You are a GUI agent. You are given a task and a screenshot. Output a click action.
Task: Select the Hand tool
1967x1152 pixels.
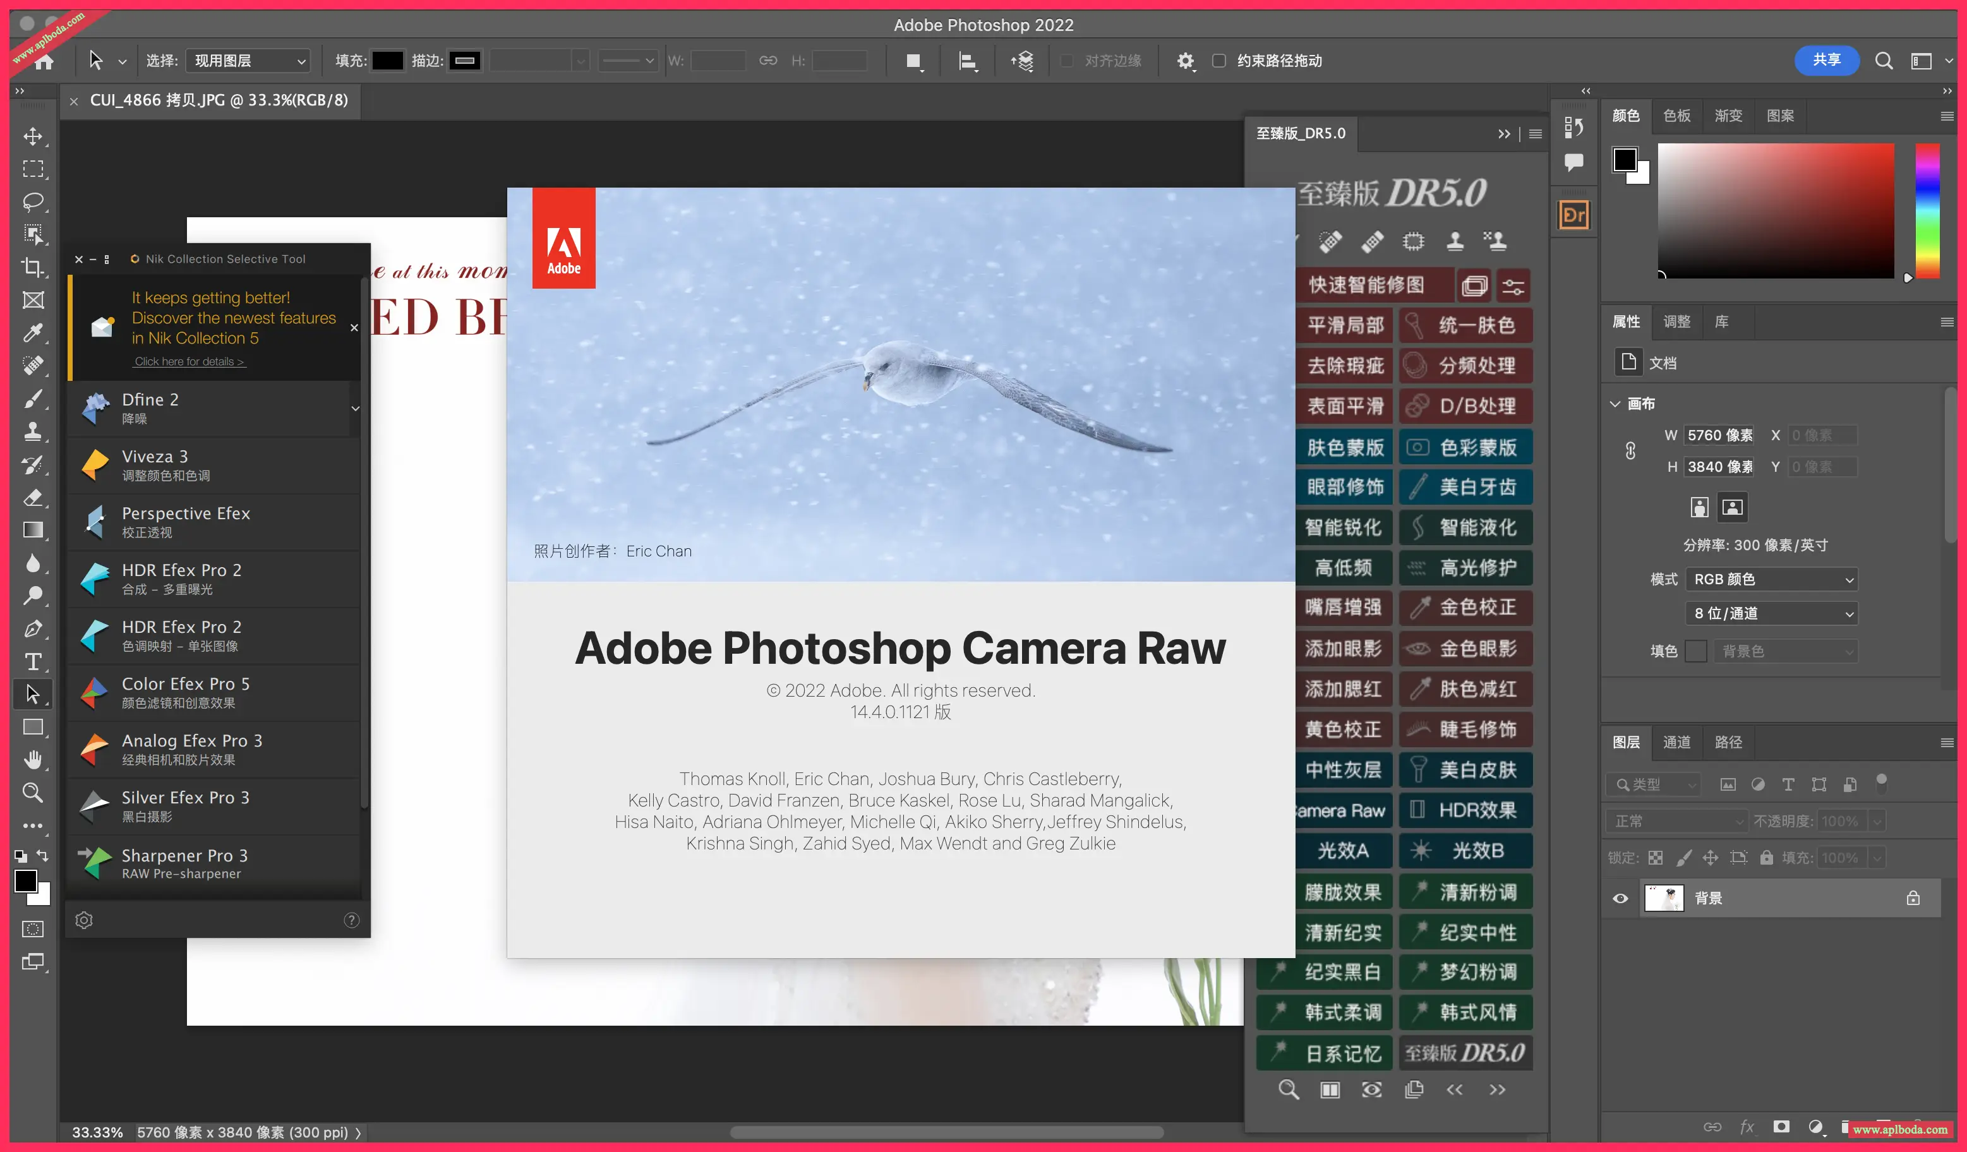click(33, 759)
